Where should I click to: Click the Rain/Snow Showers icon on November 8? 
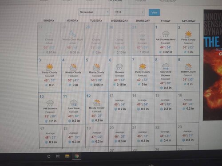166,66
